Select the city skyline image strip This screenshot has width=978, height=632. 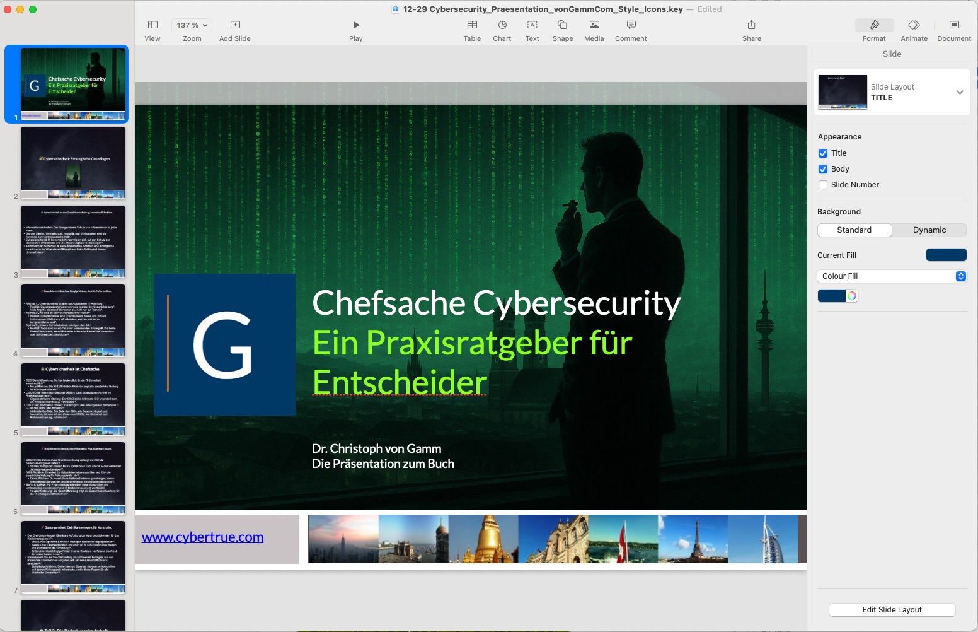557,539
